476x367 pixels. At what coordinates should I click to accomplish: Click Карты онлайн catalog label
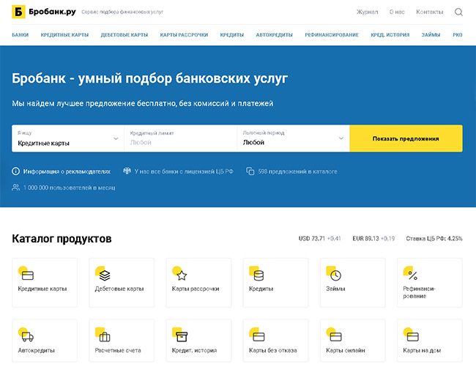pos(346,350)
